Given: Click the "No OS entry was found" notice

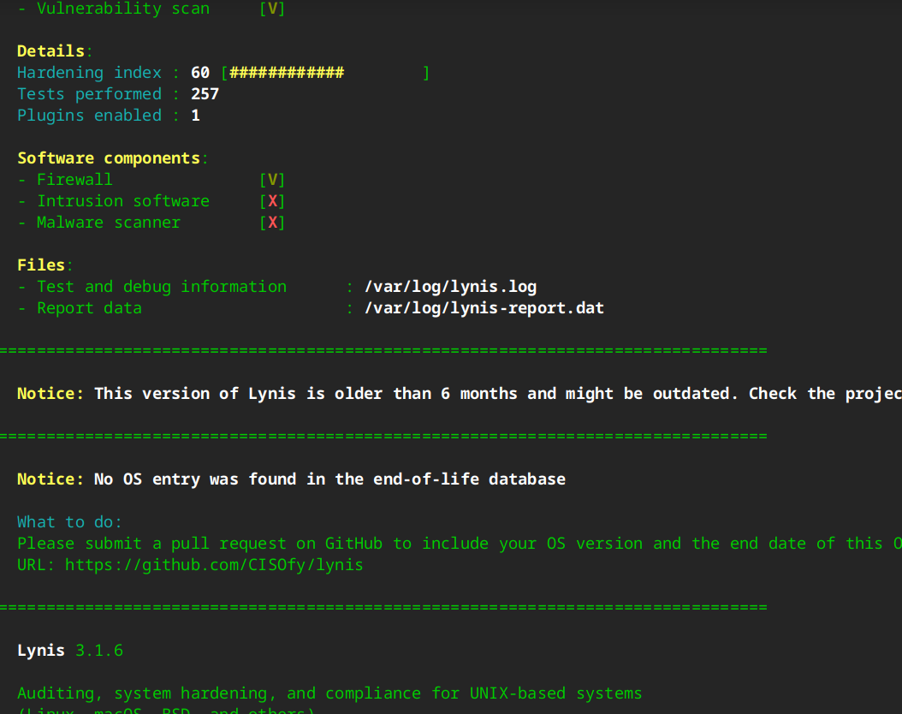Looking at the screenshot, I should [292, 479].
